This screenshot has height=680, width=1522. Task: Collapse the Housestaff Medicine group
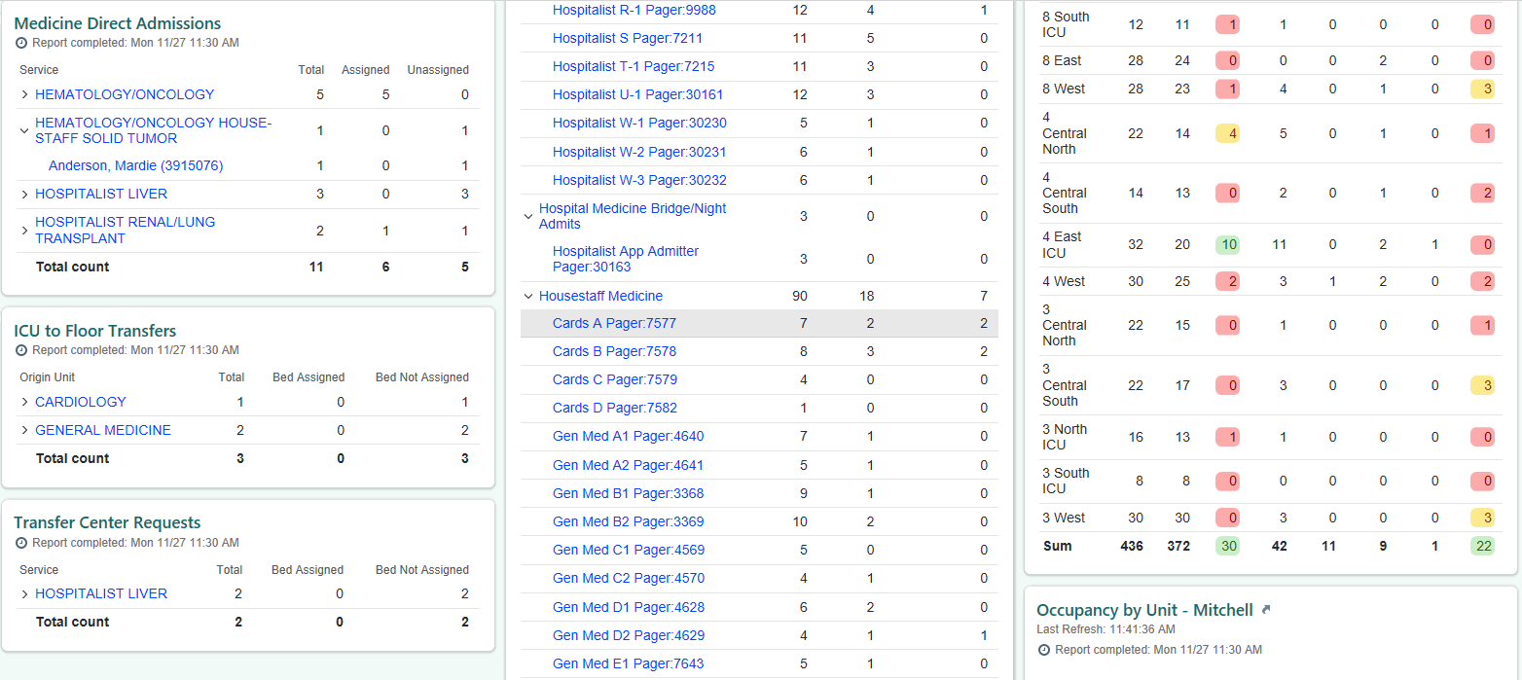(x=528, y=297)
